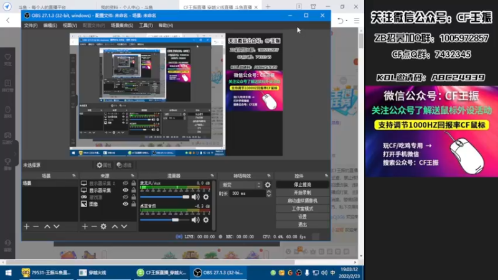Open the 帮助(H) menu
This screenshot has height=280, width=498.
(x=166, y=26)
